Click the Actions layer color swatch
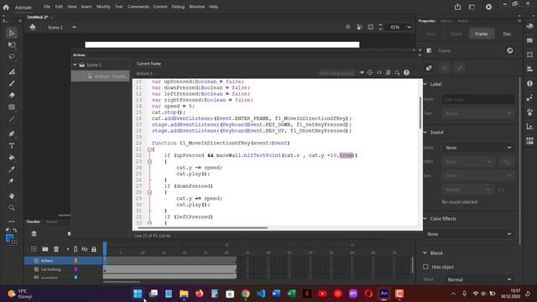 [76, 261]
